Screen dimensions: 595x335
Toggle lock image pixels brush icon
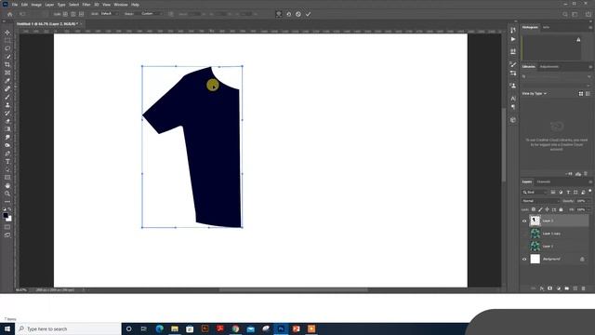(540, 209)
